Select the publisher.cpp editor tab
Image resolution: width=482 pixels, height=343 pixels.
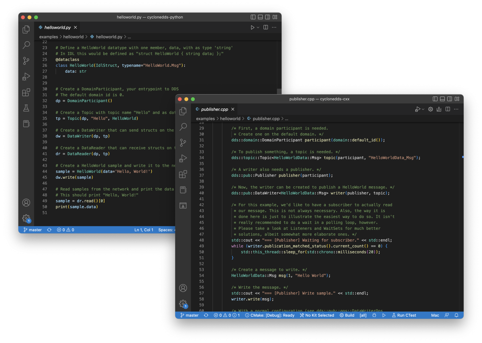[215, 109]
